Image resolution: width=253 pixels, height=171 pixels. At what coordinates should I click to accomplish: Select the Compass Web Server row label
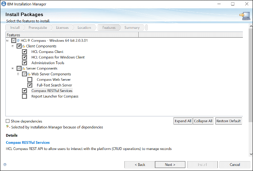click(x=54, y=80)
